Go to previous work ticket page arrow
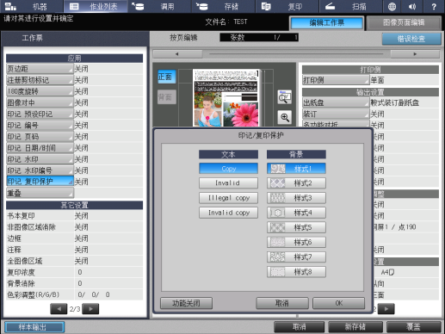The height and width of the screenshot is (334, 445). click(59, 309)
